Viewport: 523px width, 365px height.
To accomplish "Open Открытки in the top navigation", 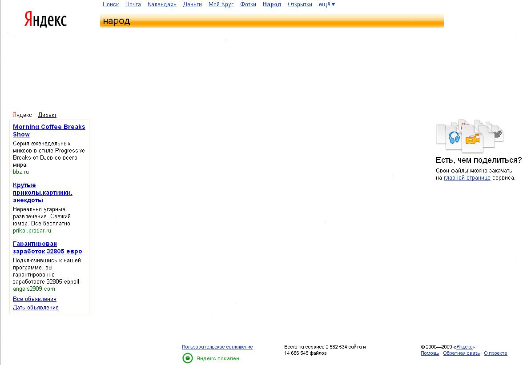I will [x=300, y=4].
